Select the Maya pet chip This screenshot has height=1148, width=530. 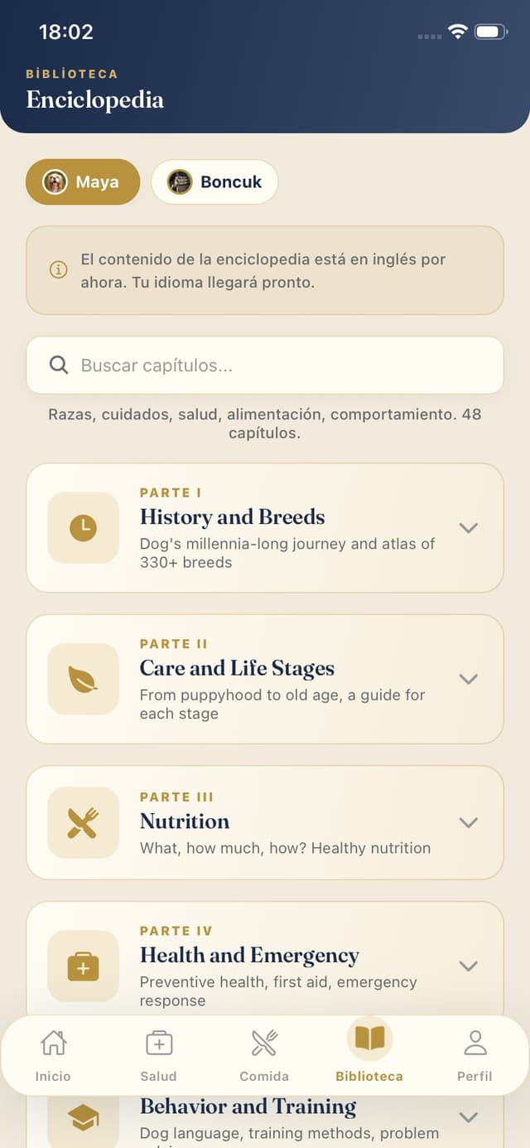click(x=83, y=182)
